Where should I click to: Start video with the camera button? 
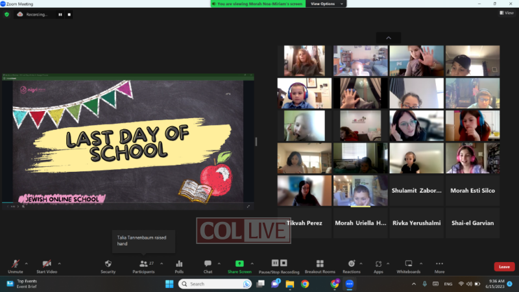click(x=46, y=266)
